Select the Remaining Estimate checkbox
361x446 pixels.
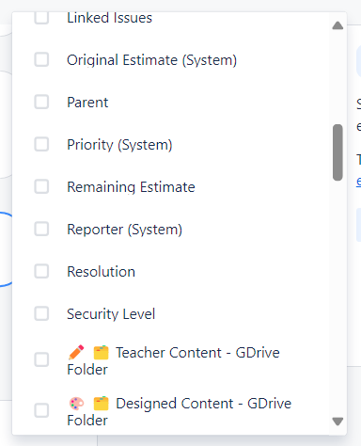pos(41,186)
